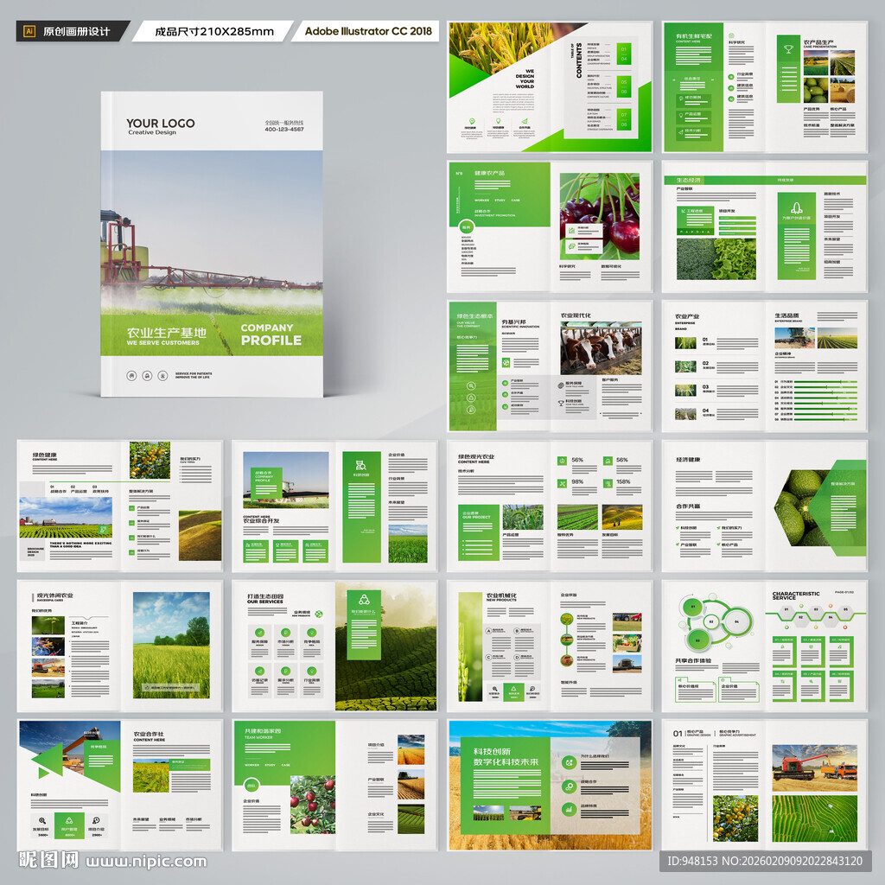The width and height of the screenshot is (885, 885).
Task: Select the cows photo on 农业现代化 page
Action: (x=602, y=347)
